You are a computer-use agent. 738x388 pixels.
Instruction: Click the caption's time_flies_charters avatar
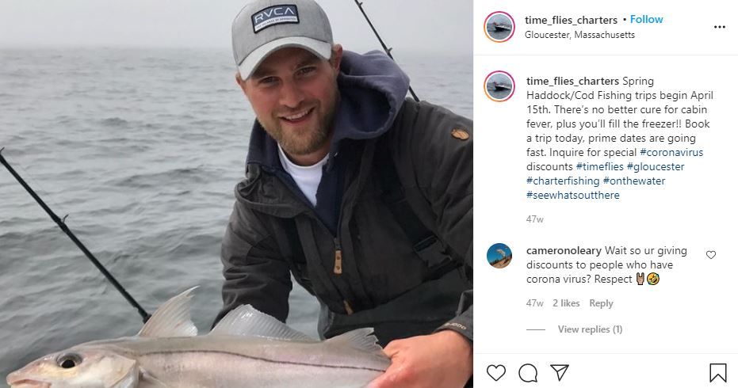coord(499,86)
